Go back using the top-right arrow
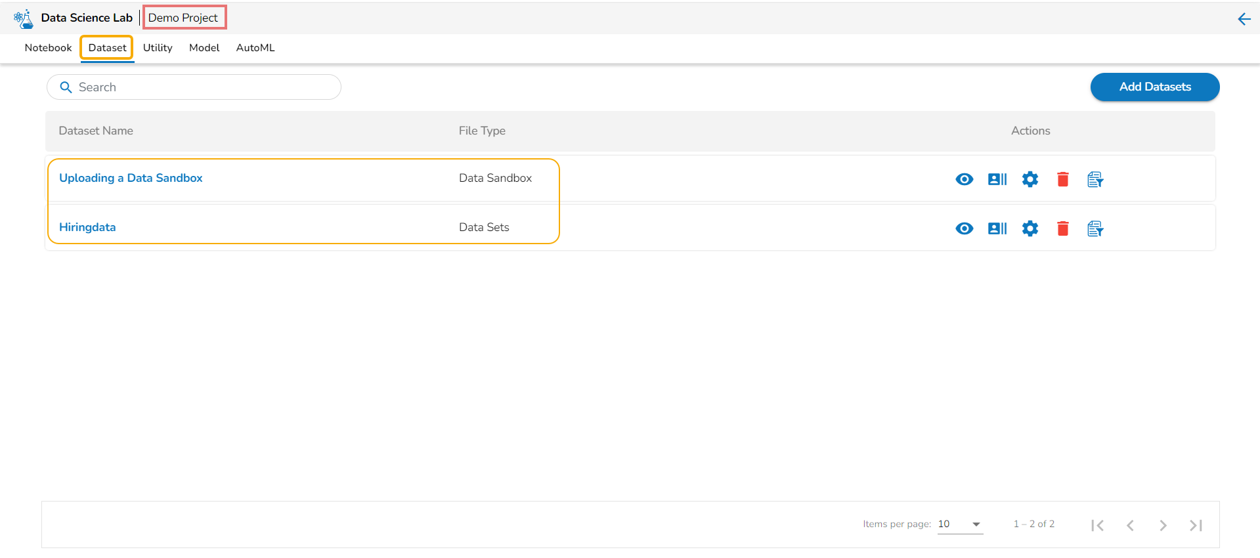 [1244, 19]
